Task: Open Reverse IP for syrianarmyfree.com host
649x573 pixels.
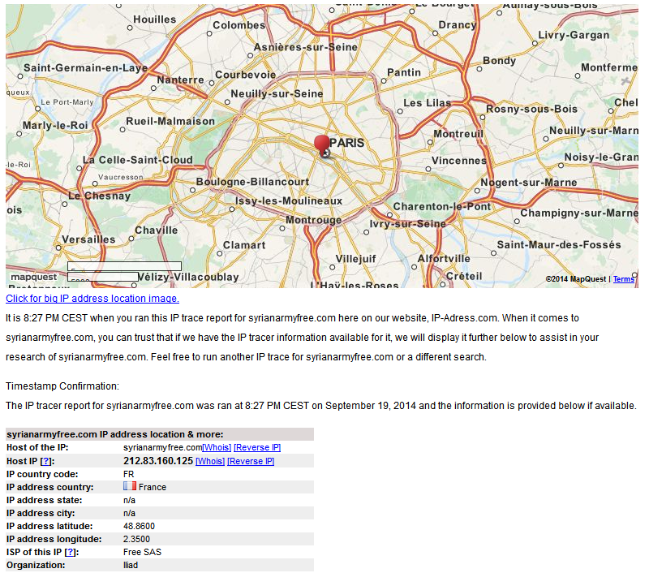Action: (257, 447)
